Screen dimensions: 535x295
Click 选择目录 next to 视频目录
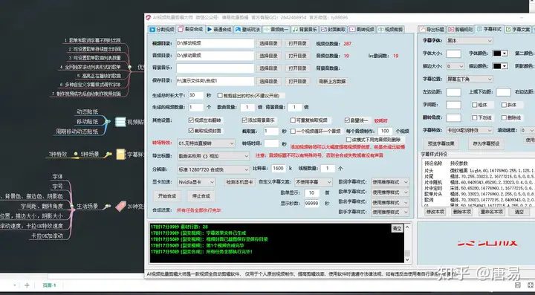click(x=268, y=44)
